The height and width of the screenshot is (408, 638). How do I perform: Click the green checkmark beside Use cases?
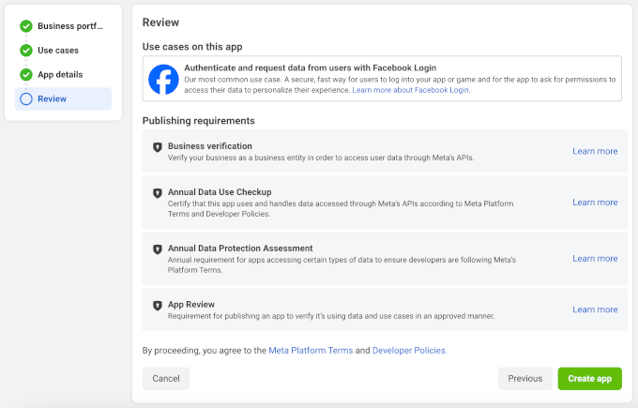26,51
